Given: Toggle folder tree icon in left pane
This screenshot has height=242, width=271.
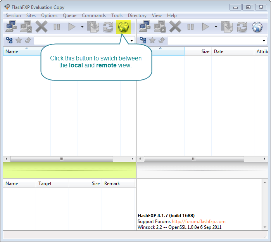Looking at the screenshot, I should 9,40.
